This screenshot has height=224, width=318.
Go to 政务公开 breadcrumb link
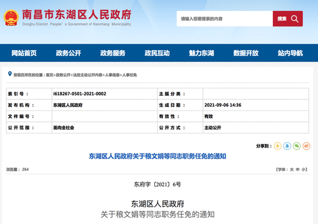pyautogui.click(x=63, y=75)
